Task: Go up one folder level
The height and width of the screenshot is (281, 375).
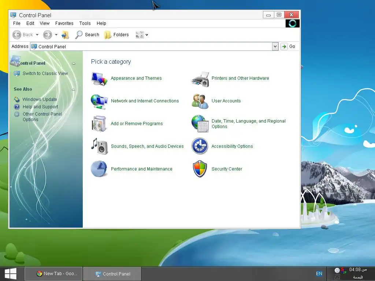Action: [65, 35]
